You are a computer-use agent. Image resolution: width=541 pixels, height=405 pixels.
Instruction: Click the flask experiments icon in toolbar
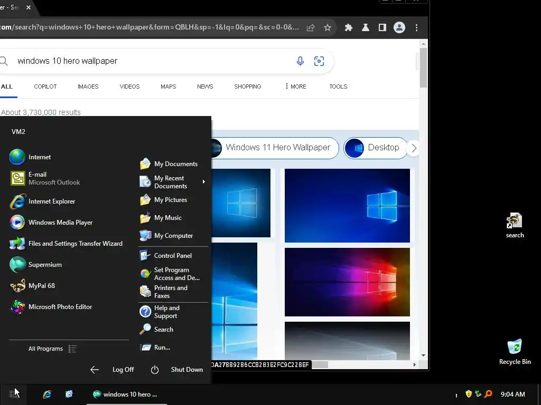tap(366, 27)
